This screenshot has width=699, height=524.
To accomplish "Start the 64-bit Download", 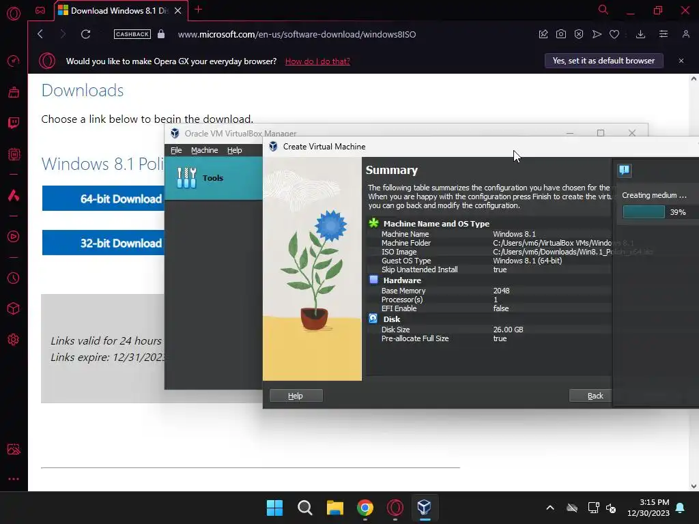I will 104,199.
